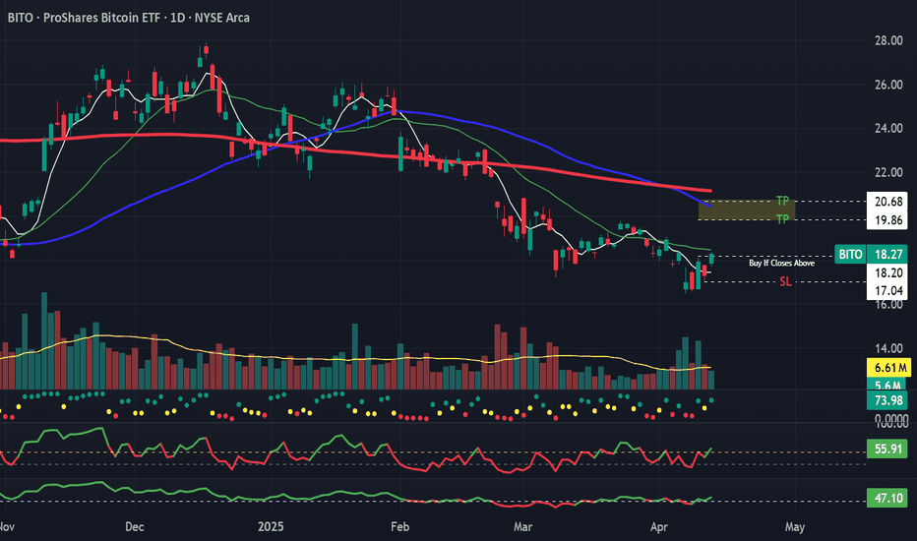Click the May label on time axis
This screenshot has width=917, height=541.
click(795, 527)
